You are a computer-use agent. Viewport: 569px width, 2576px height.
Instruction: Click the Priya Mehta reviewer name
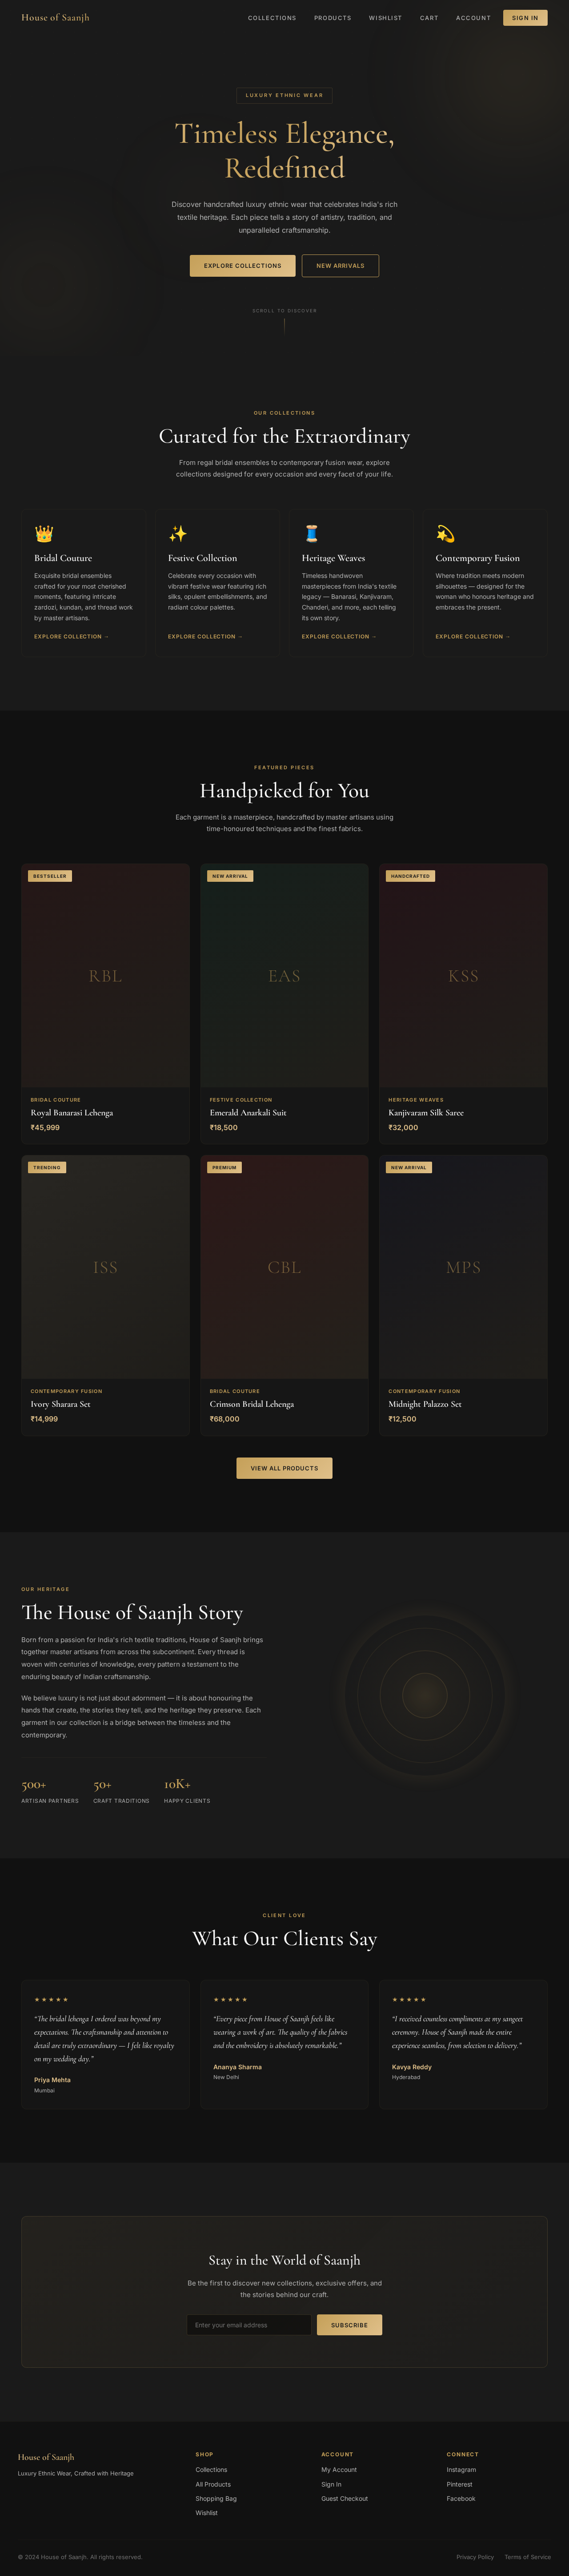click(52, 2080)
